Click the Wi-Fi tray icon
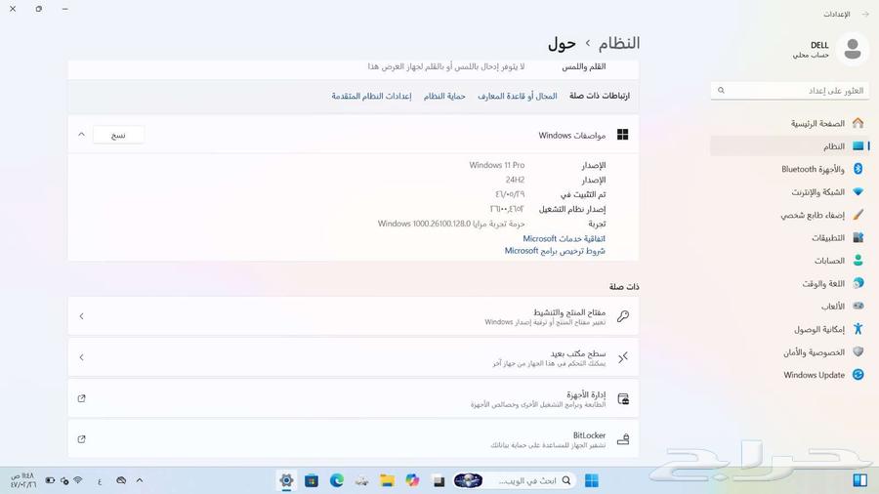Image resolution: width=879 pixels, height=494 pixels. [x=78, y=480]
